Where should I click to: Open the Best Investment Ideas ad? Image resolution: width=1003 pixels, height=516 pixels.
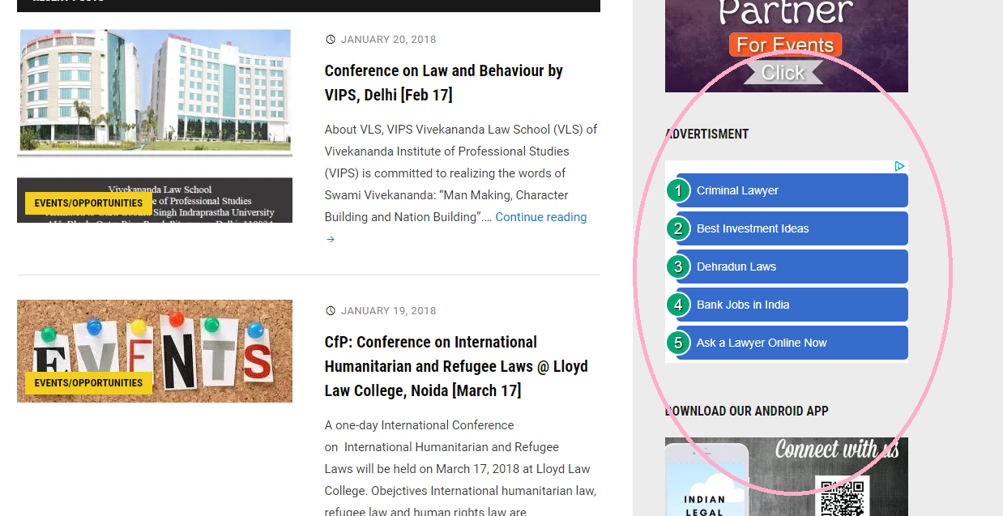click(x=753, y=229)
